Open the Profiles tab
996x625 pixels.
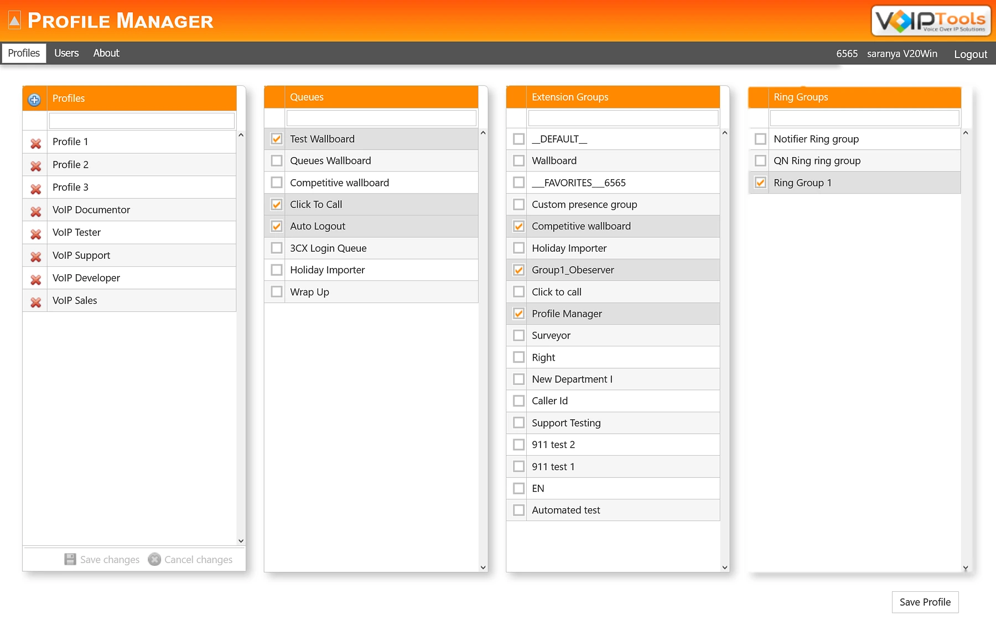(24, 53)
